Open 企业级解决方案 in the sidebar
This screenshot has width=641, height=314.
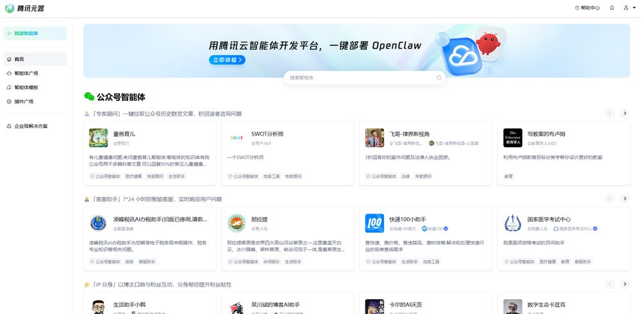[35, 127]
